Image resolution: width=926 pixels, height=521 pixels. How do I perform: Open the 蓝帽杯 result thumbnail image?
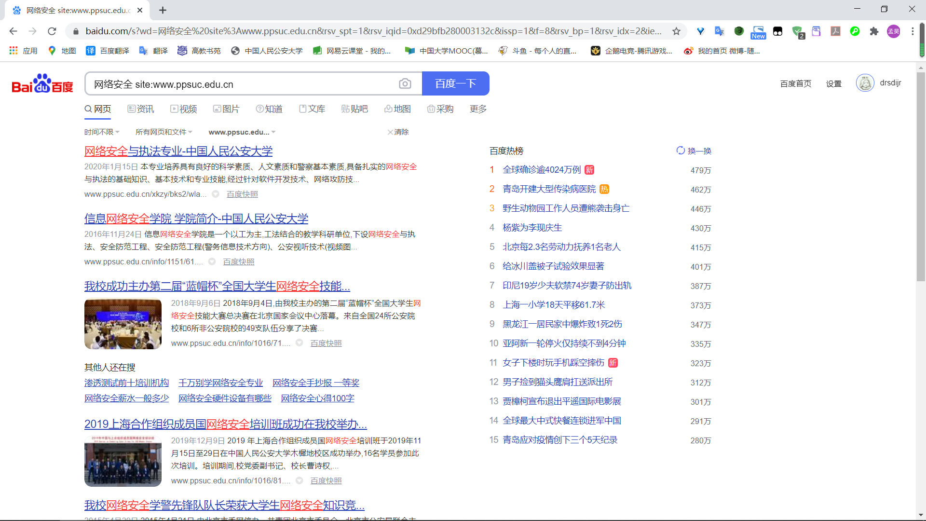pyautogui.click(x=123, y=324)
